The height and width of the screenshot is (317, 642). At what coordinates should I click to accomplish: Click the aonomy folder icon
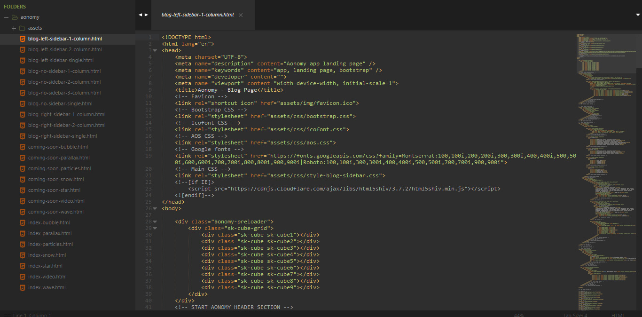(x=15, y=17)
